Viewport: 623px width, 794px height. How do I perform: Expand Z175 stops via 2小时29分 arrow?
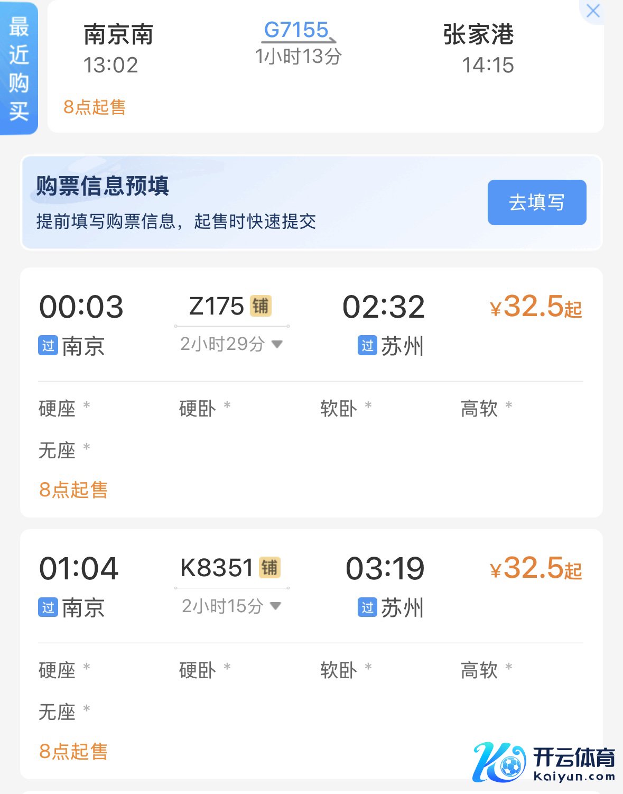[x=276, y=344]
